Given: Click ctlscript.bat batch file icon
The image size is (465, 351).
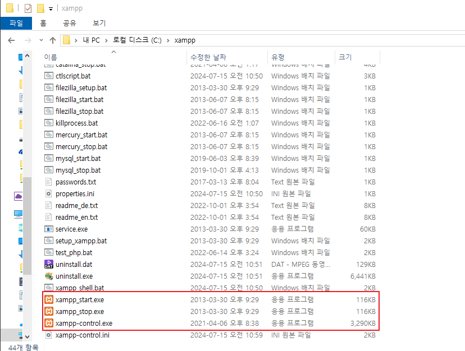Looking at the screenshot, I should tap(49, 76).
